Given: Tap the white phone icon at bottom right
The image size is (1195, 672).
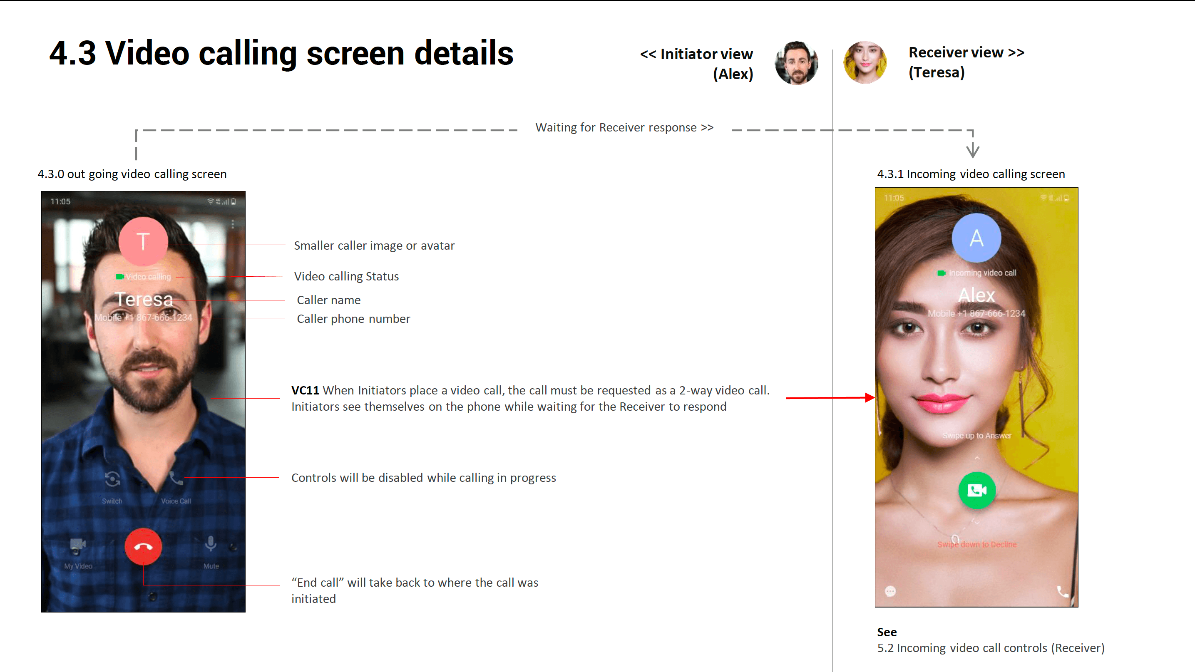Looking at the screenshot, I should click(1062, 591).
